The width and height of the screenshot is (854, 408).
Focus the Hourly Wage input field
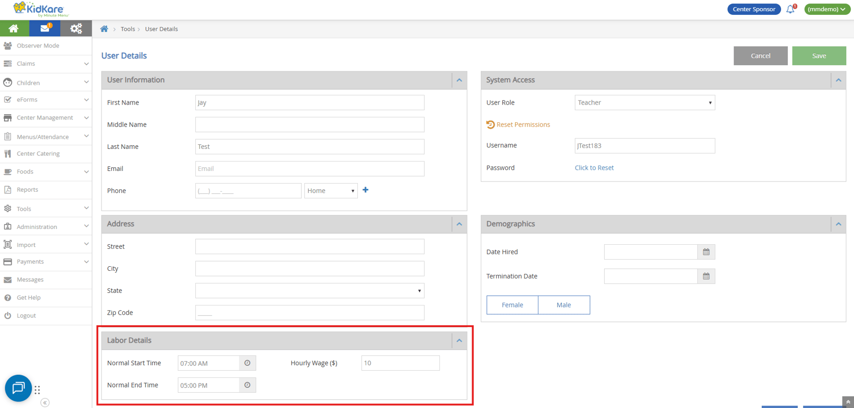[400, 363]
